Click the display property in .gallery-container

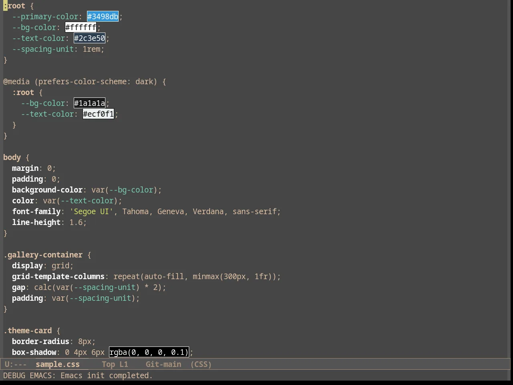pyautogui.click(x=27, y=265)
